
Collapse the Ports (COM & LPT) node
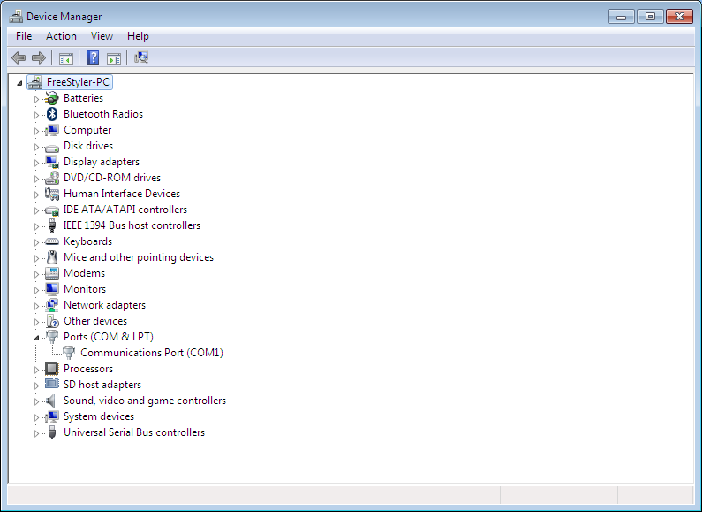(36, 338)
